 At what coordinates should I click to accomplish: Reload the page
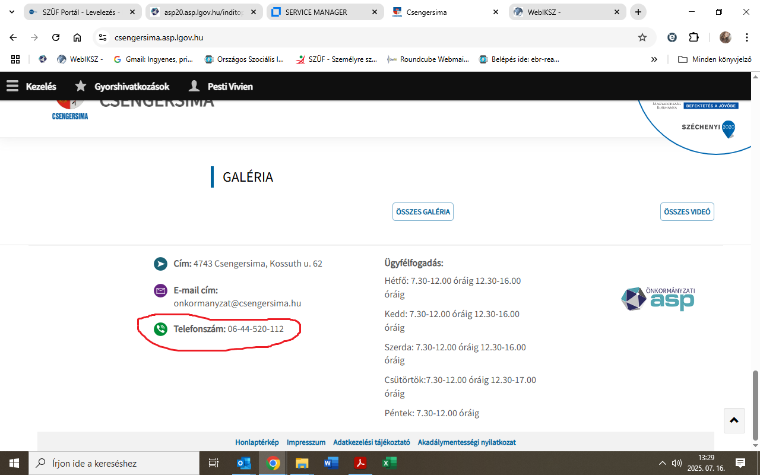click(x=56, y=37)
